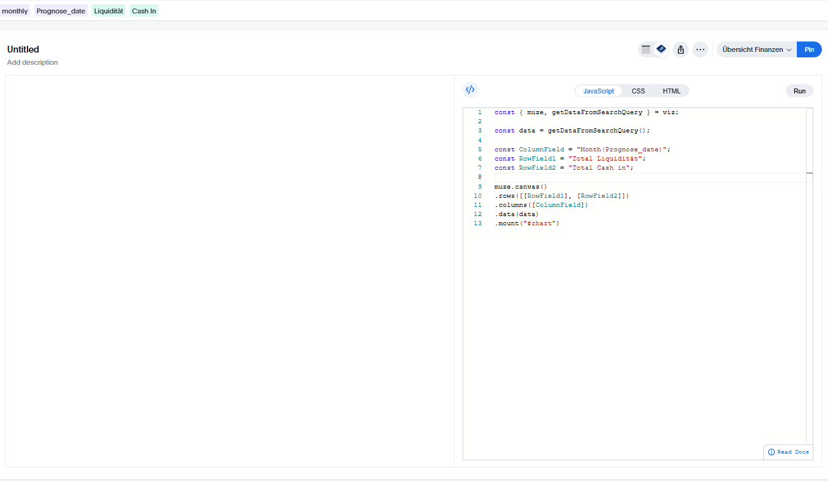Open the Read Docs link
The height and width of the screenshot is (481, 828).
coord(793,452)
